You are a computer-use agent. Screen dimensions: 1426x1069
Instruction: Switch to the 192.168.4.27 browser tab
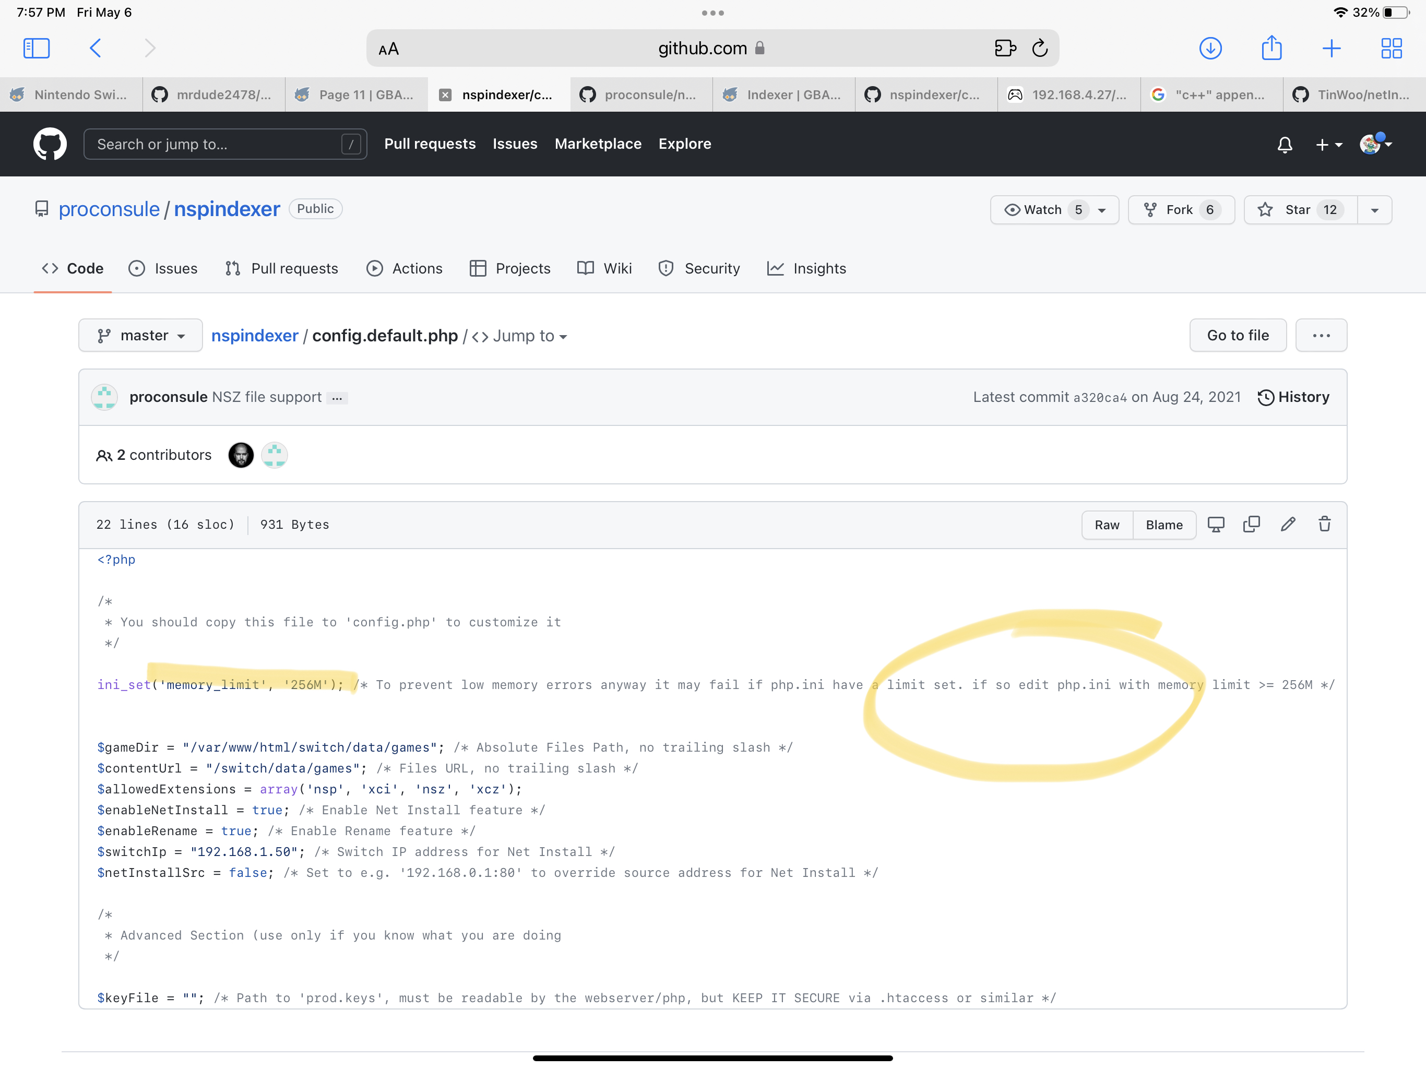pos(1069,95)
